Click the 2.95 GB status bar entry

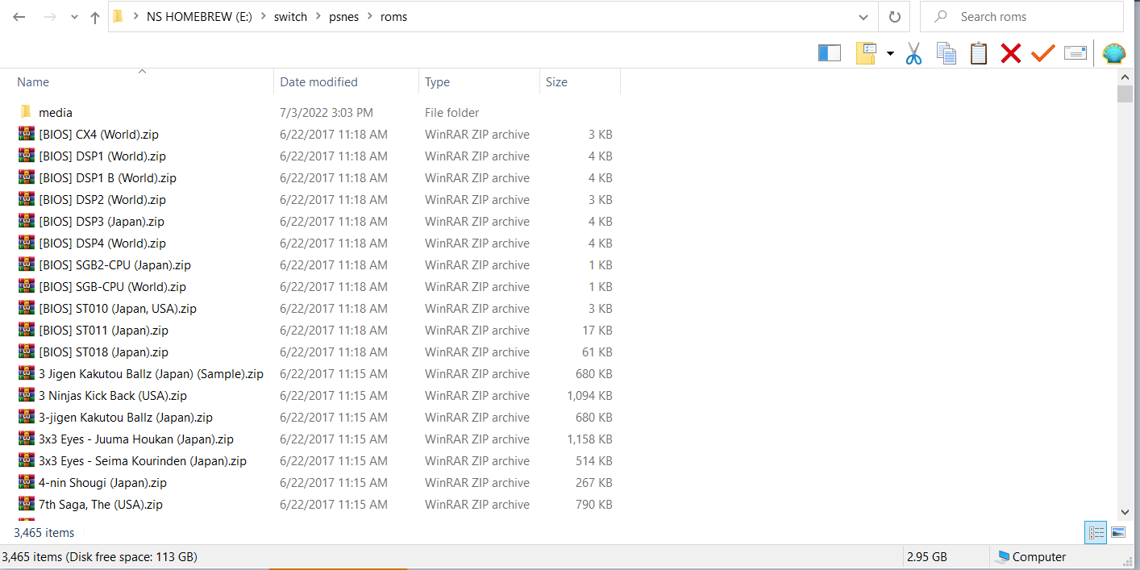pos(927,556)
